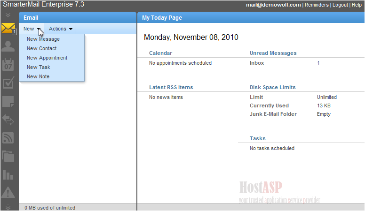The width and height of the screenshot is (365, 211).
Task: Open the RSS feeds icon
Action: 8,138
